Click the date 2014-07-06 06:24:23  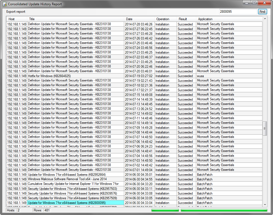click(139, 146)
